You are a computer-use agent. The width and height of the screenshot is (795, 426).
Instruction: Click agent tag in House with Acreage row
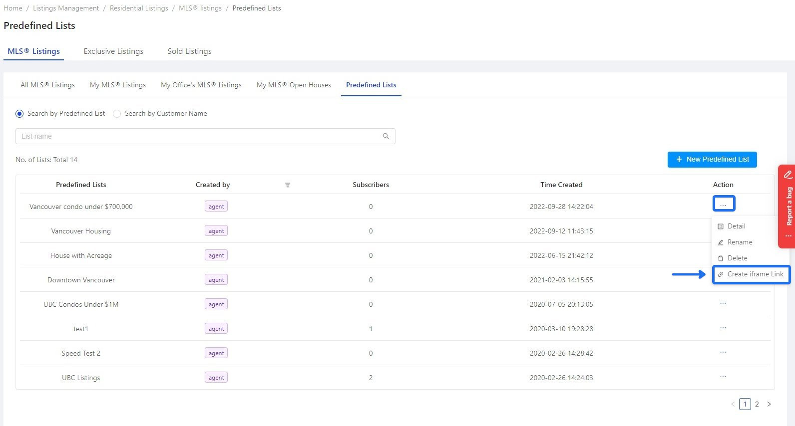pos(216,255)
